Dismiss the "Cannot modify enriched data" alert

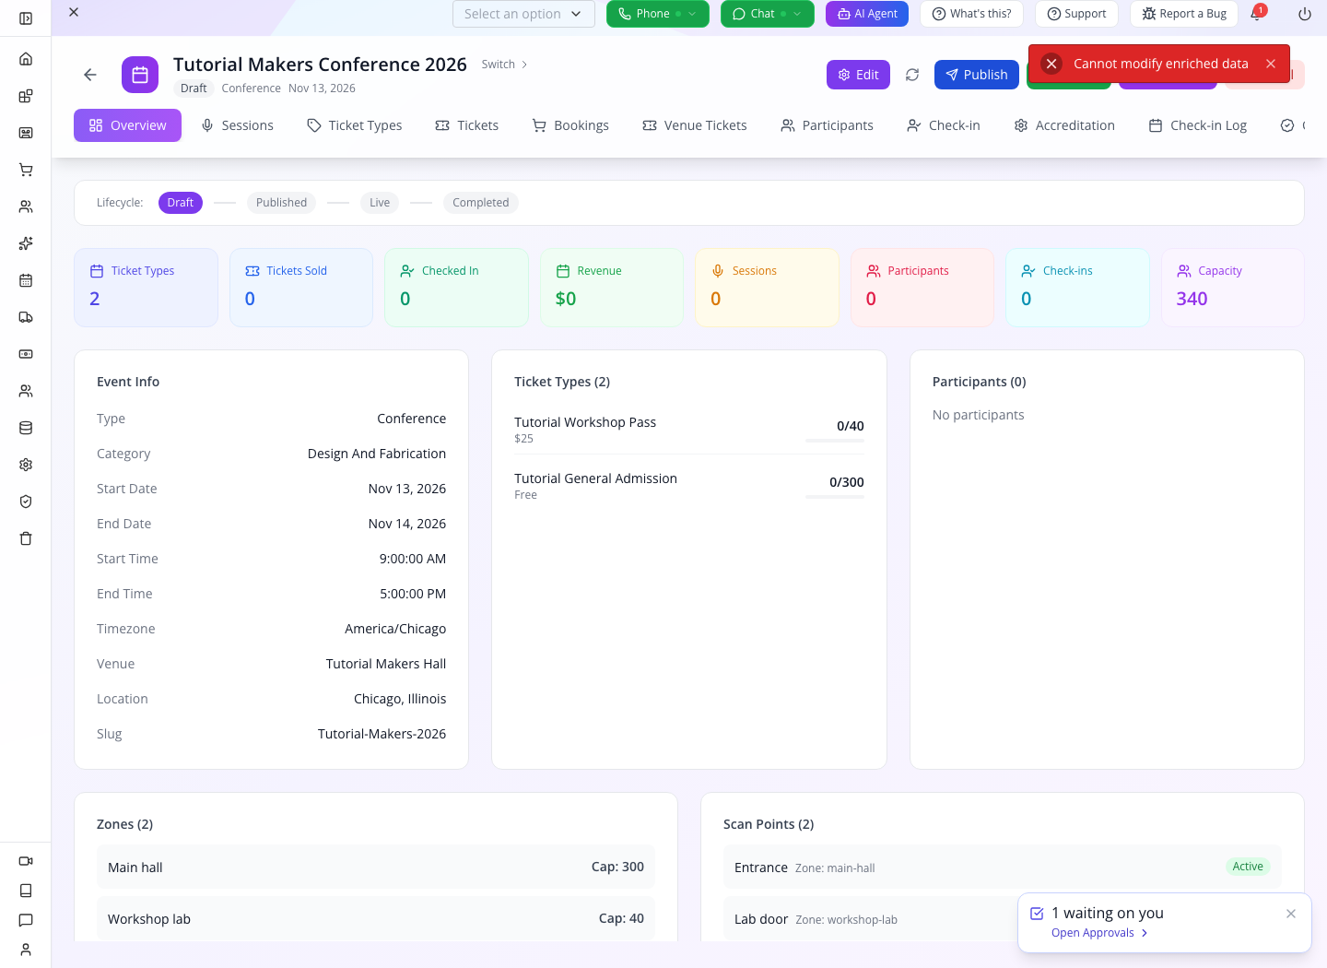(1271, 64)
